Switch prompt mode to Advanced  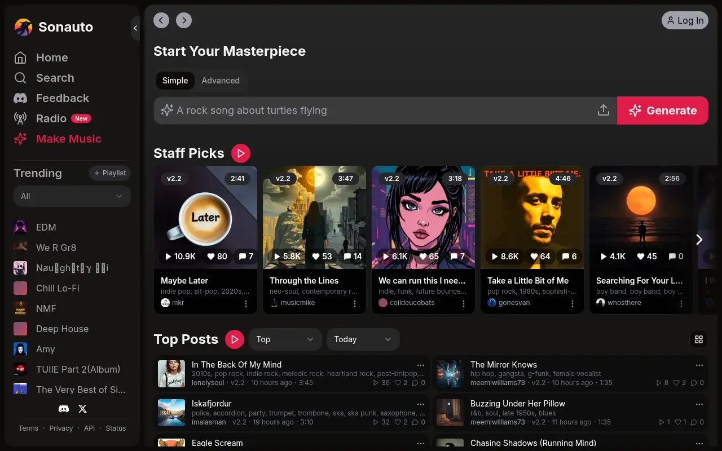(221, 81)
